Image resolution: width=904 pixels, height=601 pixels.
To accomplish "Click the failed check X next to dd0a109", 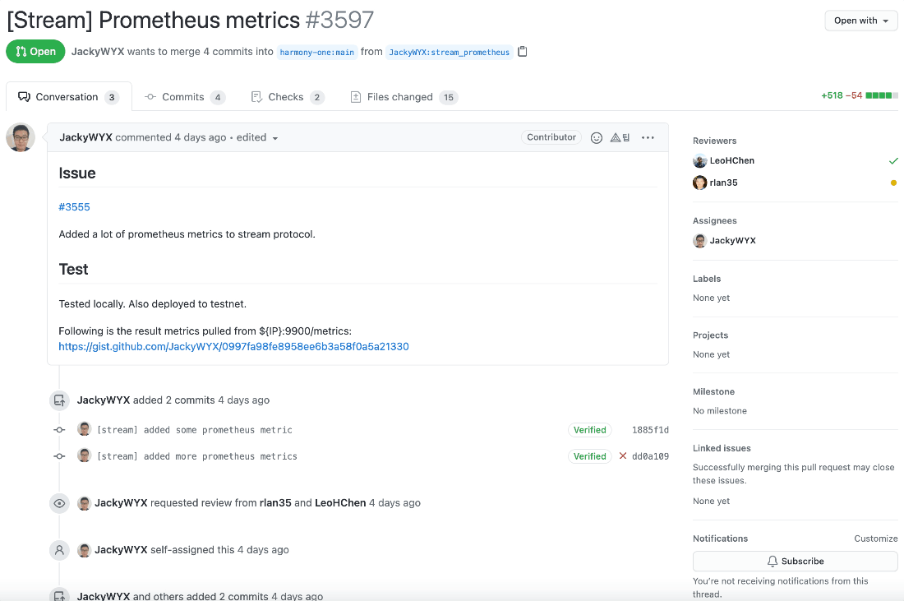I will pyautogui.click(x=623, y=455).
